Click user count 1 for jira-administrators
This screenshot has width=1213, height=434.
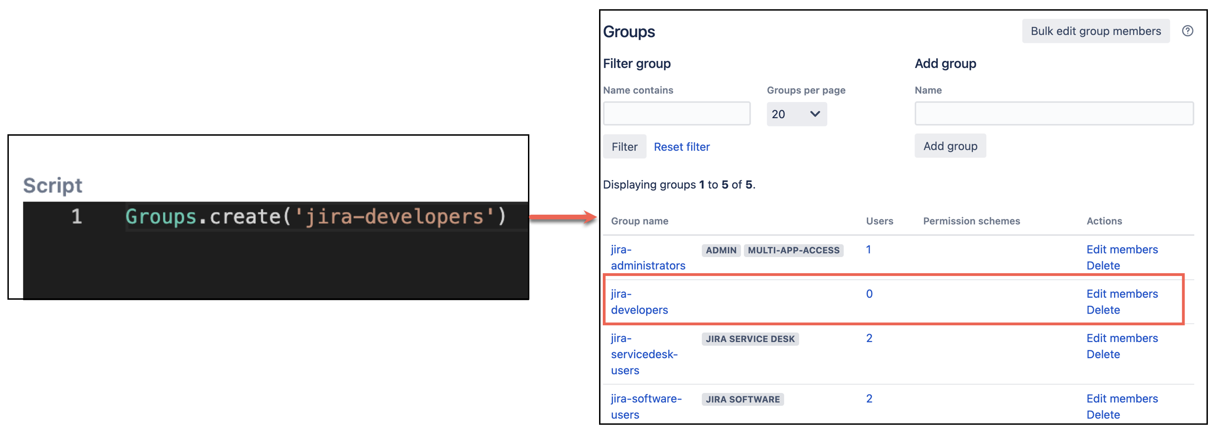(868, 250)
